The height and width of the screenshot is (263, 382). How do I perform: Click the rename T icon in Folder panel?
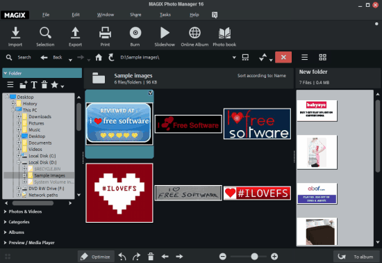click(34, 85)
